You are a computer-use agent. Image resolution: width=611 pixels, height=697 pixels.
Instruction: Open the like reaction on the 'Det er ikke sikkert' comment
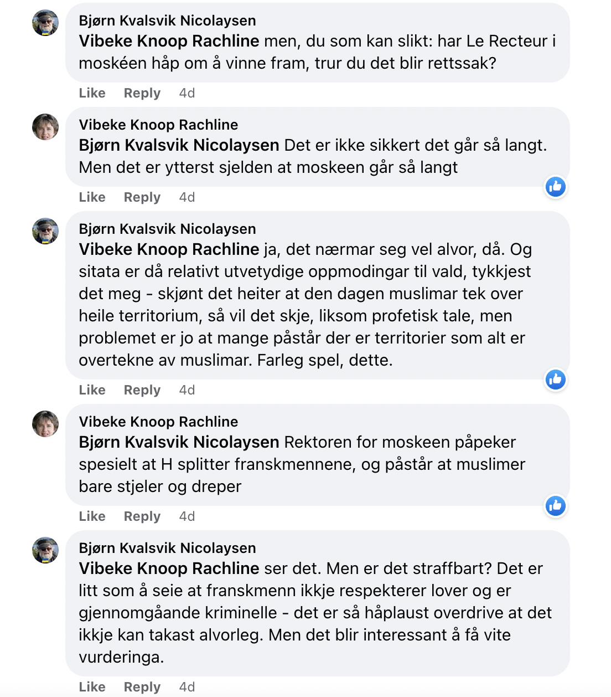[x=555, y=187]
